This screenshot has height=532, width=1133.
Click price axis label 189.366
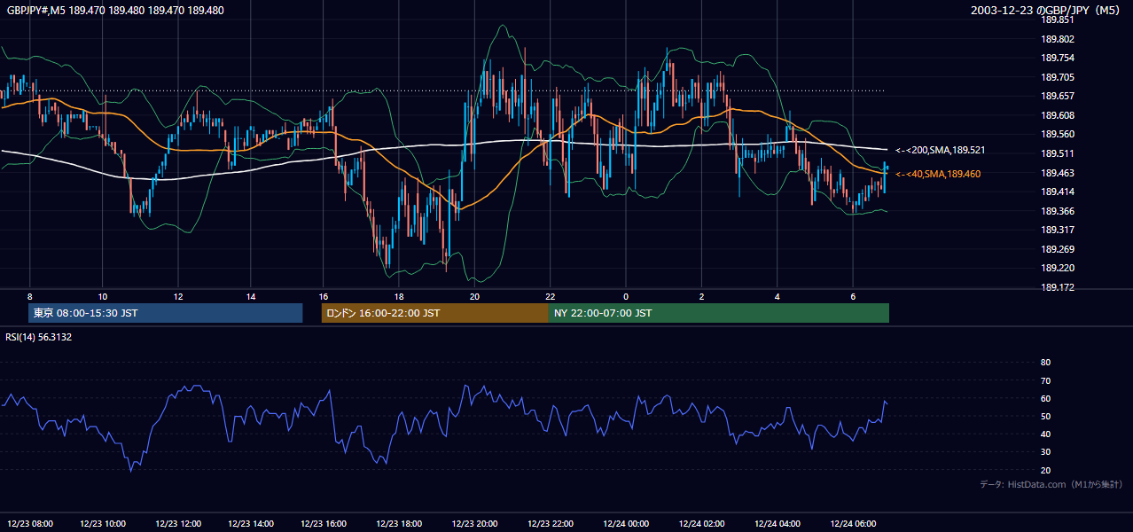point(1058,211)
